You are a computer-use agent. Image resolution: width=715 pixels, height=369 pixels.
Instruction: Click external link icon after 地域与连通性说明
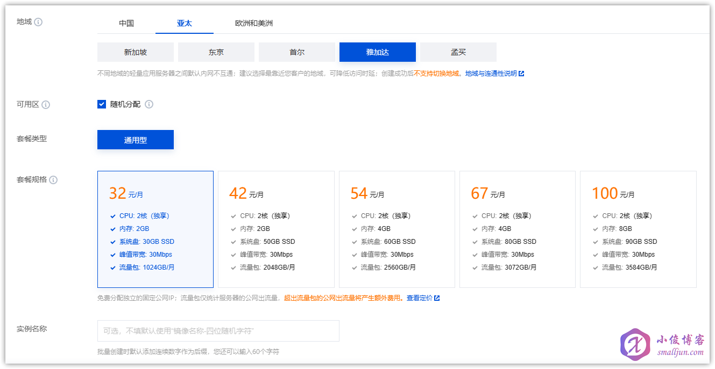521,74
